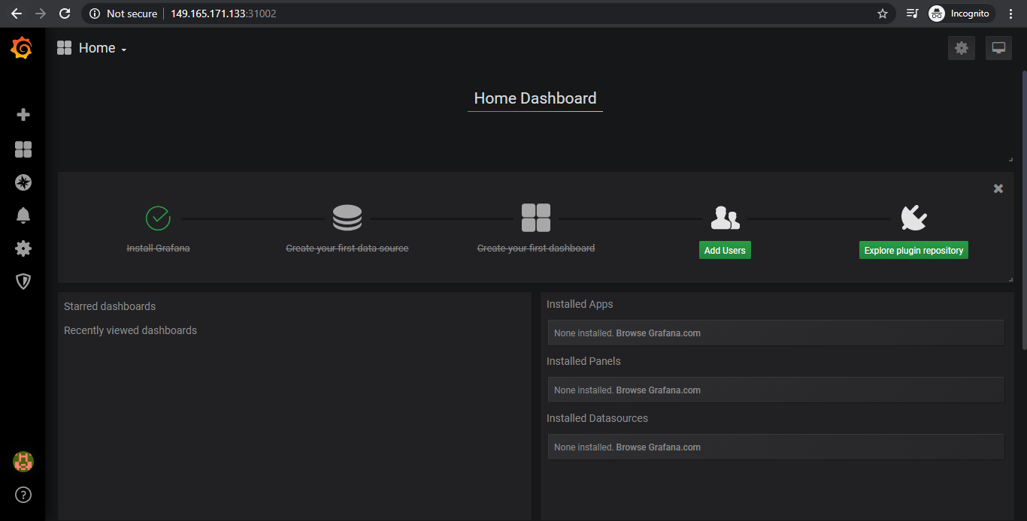
Task: Open Server Admin shield icon
Action: coord(23,282)
